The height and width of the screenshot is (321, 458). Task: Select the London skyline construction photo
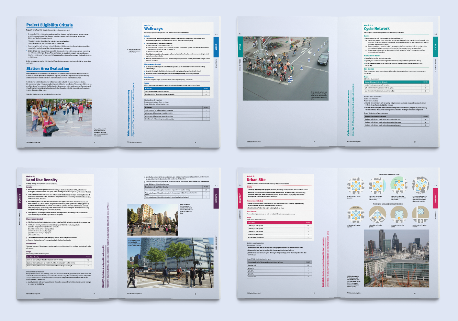396,258
